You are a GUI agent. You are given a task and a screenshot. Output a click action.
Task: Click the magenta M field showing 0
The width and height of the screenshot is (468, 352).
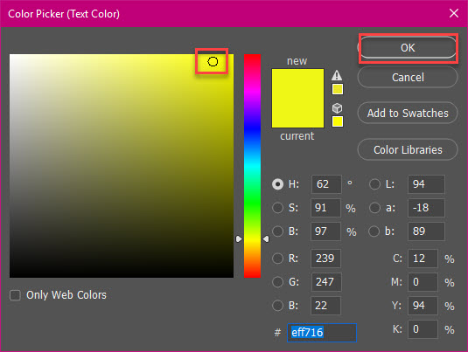click(423, 282)
